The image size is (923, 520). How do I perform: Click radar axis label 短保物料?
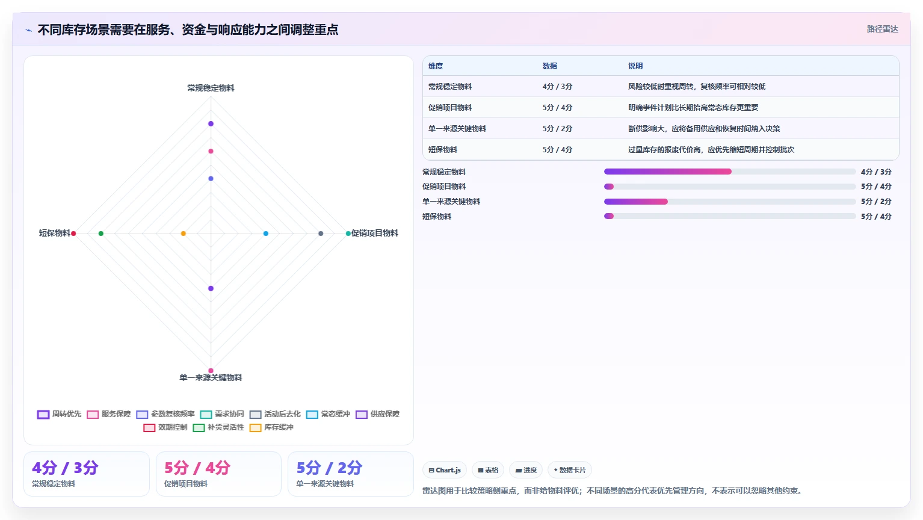point(55,233)
